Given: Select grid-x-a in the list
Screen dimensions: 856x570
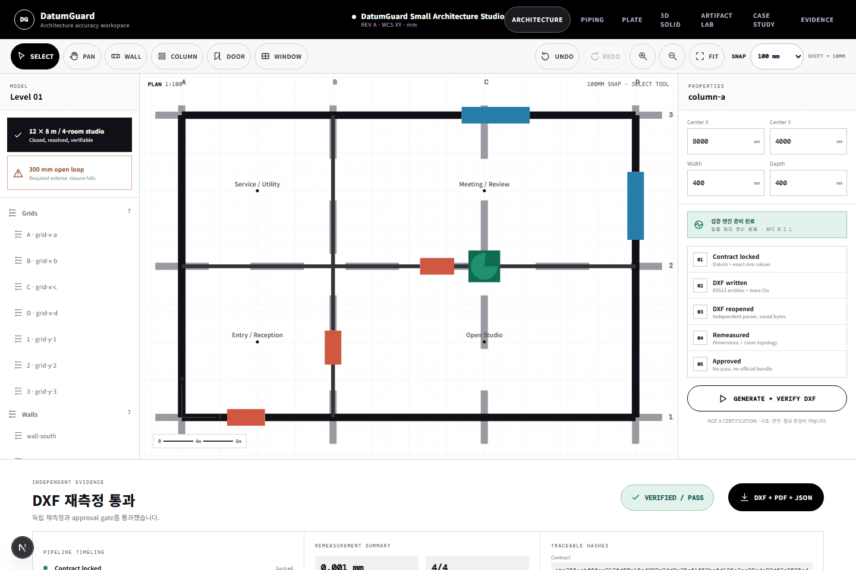Looking at the screenshot, I should click(70, 235).
